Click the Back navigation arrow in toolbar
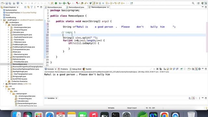208x117 pixels. (x=122, y=3)
